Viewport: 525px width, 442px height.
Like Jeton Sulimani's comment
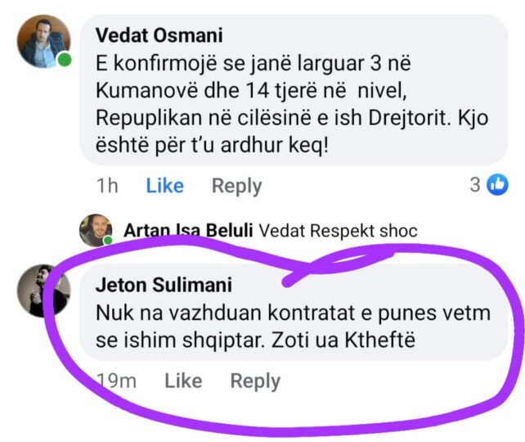point(183,381)
